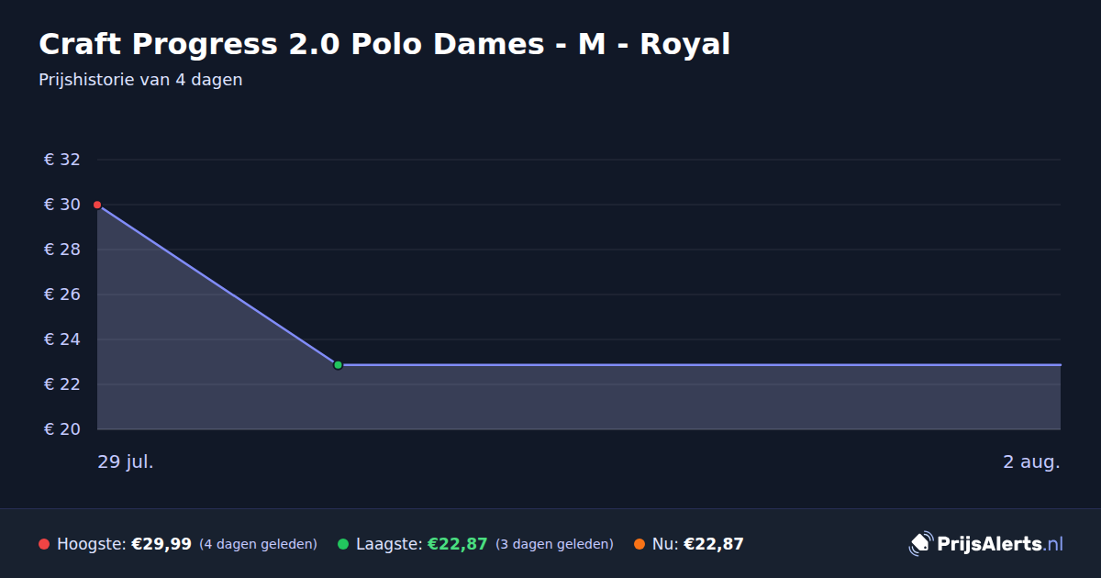Click the € 26 axis label
This screenshot has width=1101, height=578.
(62, 295)
